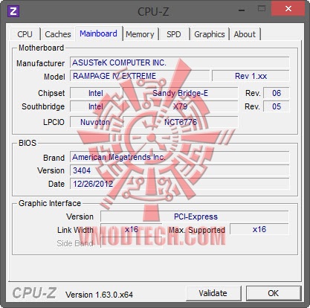Click the BIOS version 3404 field
The height and width of the screenshot is (308, 310).
[180, 170]
